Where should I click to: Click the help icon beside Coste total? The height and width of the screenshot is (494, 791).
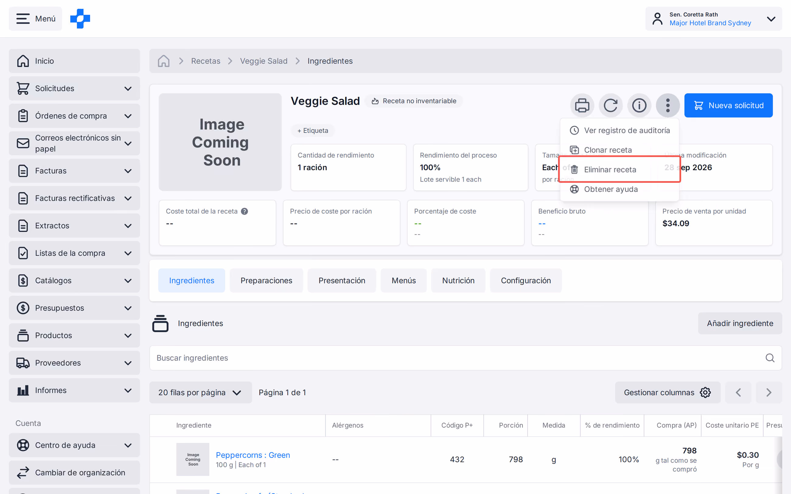coord(245,211)
